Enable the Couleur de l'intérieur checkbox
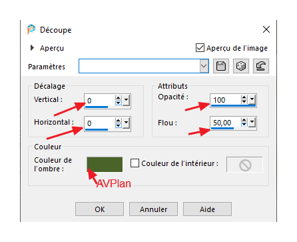This screenshot has width=297, height=242. point(135,163)
